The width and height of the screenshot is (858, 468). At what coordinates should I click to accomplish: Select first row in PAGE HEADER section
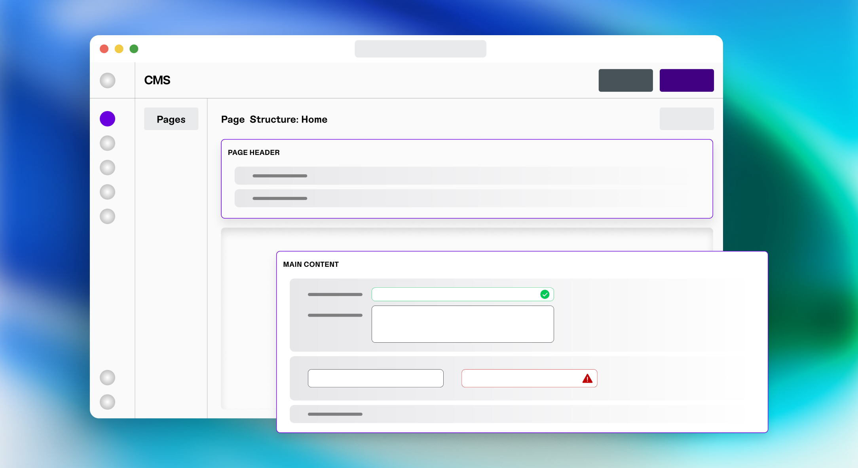[467, 175]
